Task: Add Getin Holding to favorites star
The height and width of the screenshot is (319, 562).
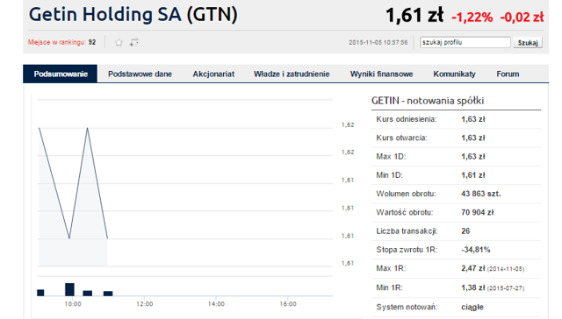Action: click(119, 43)
